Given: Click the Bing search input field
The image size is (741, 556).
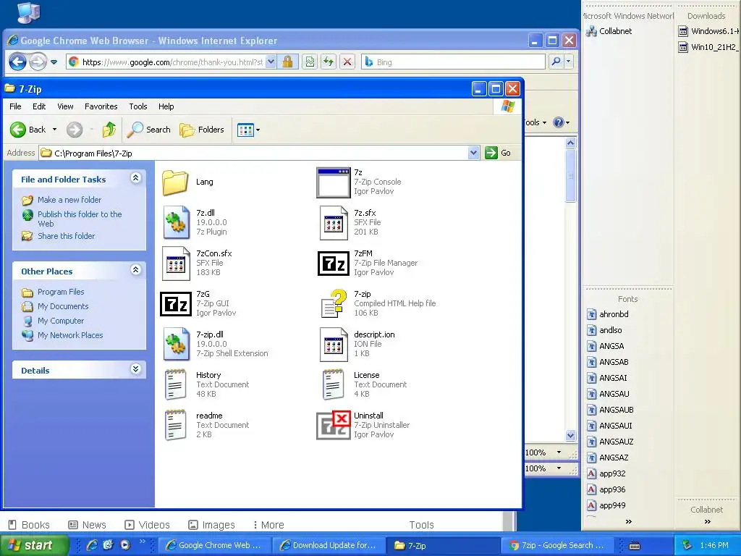Looking at the screenshot, I should [x=454, y=62].
